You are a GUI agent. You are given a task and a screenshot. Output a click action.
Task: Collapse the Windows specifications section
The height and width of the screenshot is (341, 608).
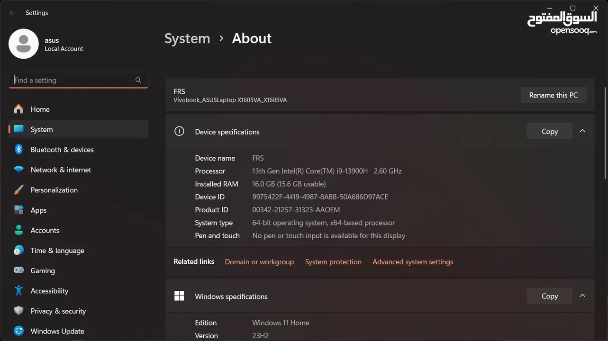click(x=582, y=296)
